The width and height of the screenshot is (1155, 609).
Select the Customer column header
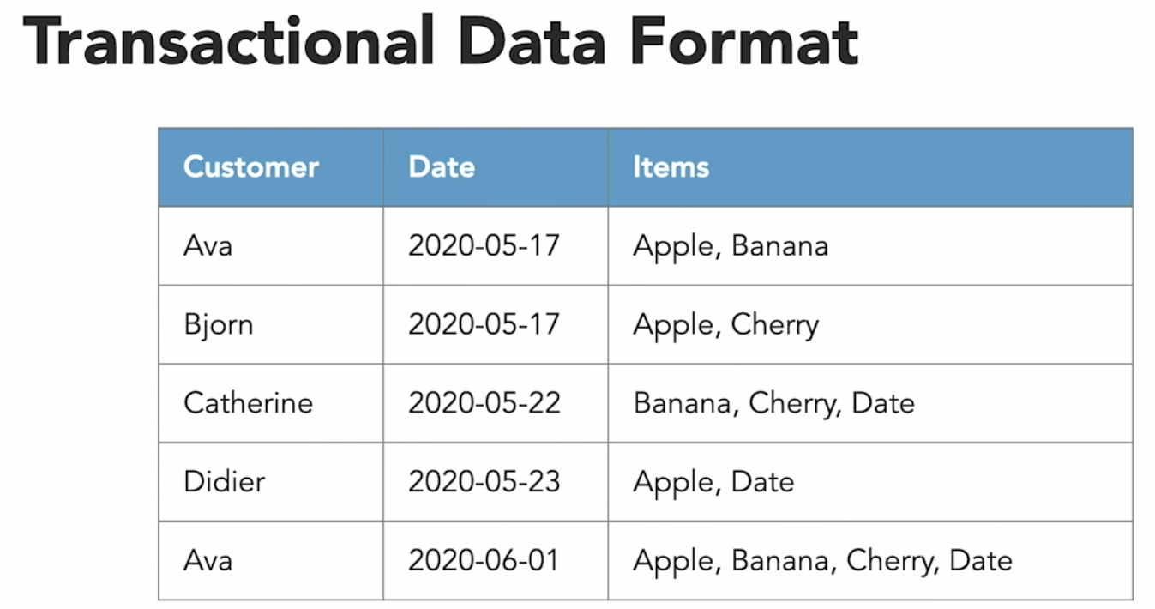pyautogui.click(x=250, y=166)
